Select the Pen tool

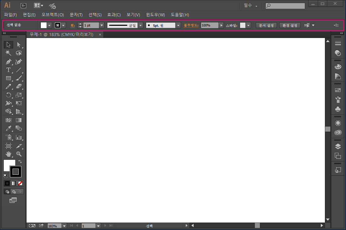pos(9,62)
